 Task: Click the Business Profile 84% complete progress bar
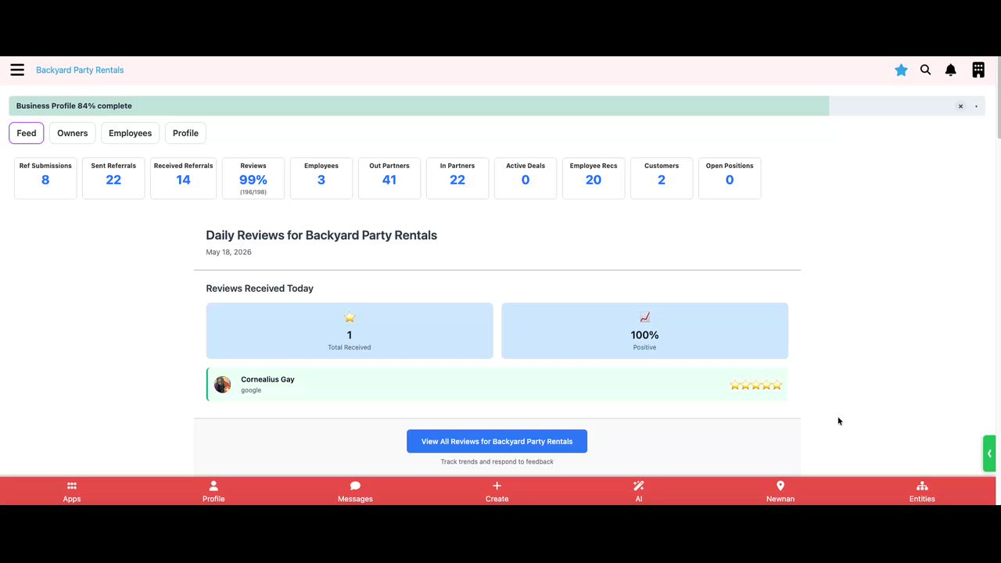pos(418,106)
